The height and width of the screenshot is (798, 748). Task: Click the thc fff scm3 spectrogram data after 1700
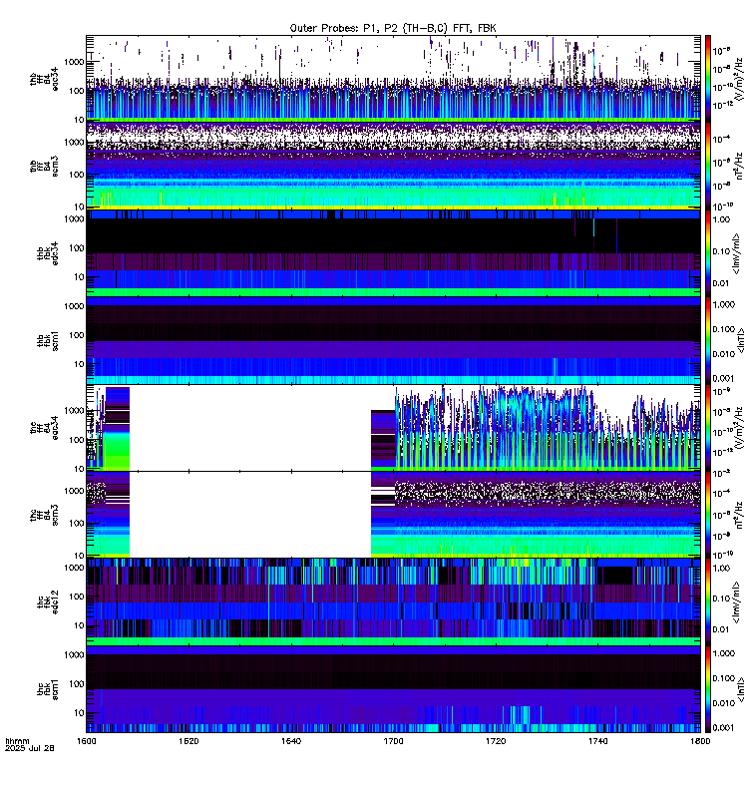(x=547, y=515)
